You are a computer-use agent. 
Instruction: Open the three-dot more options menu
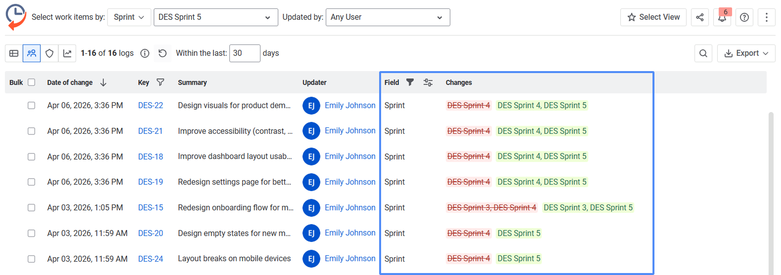(767, 17)
